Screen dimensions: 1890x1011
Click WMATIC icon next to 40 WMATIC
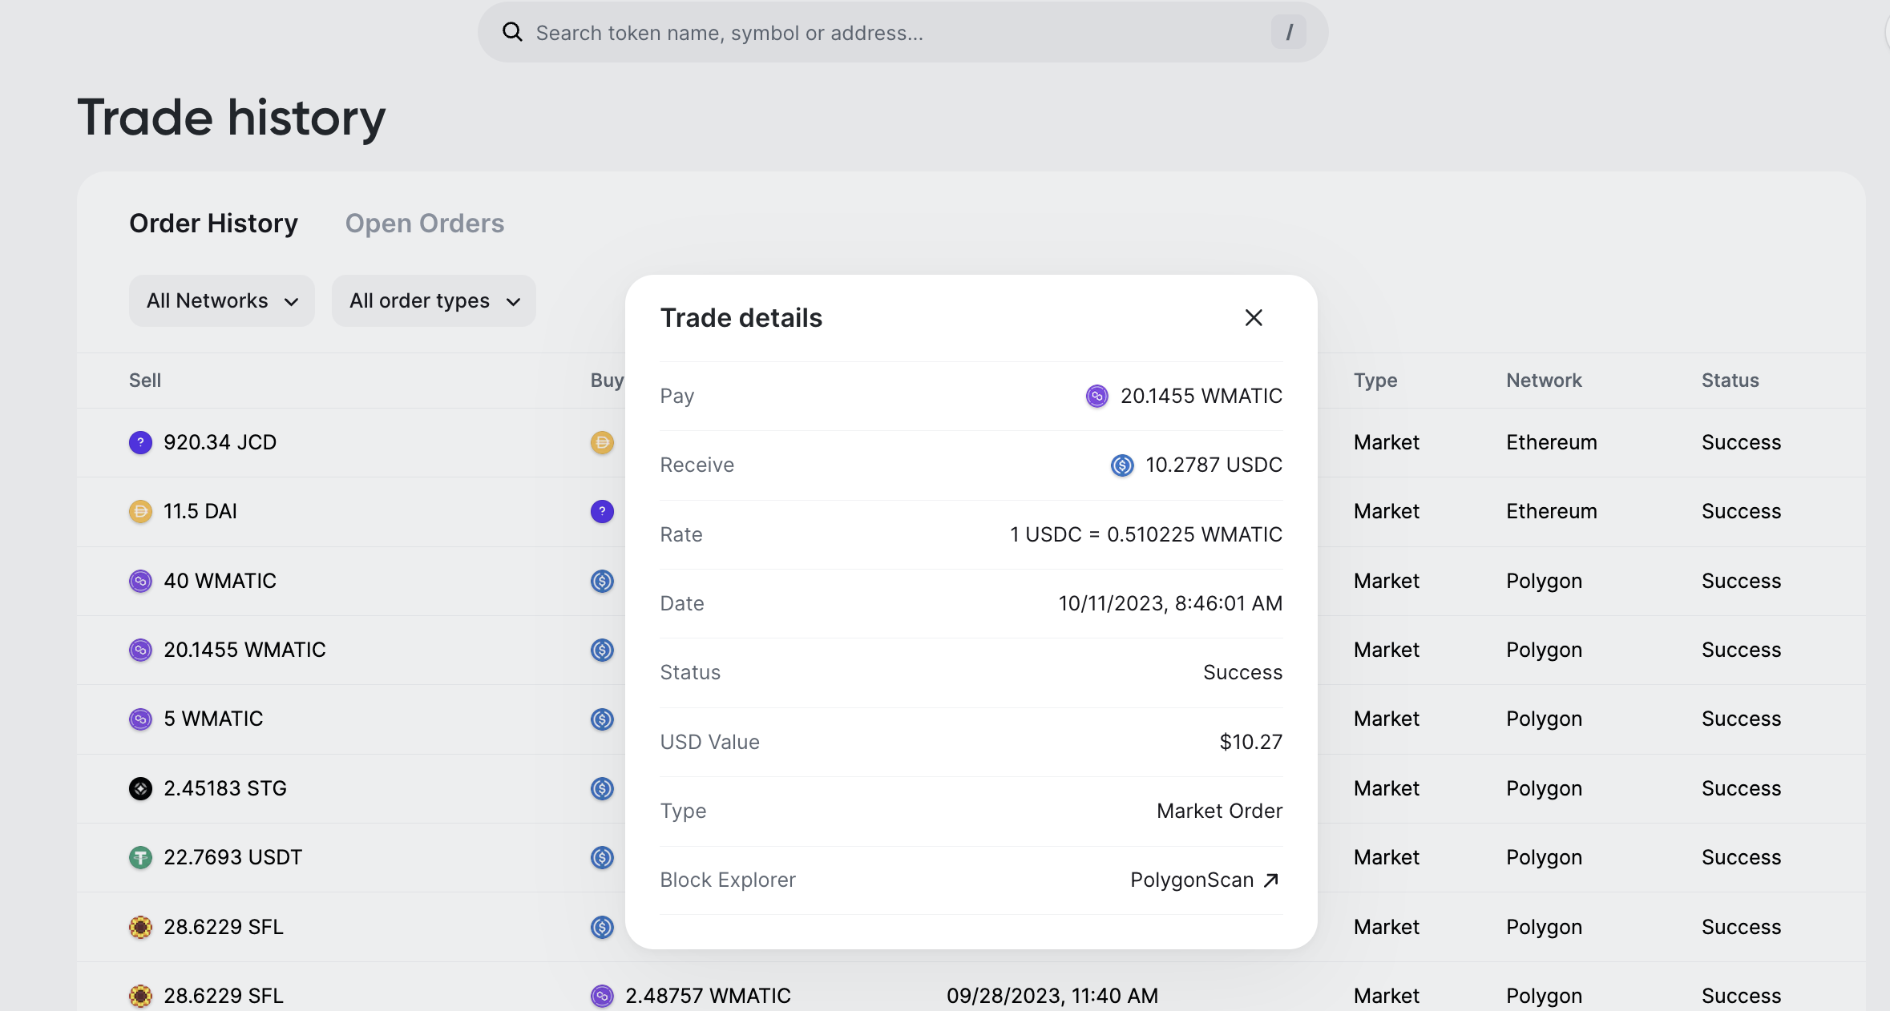(140, 581)
